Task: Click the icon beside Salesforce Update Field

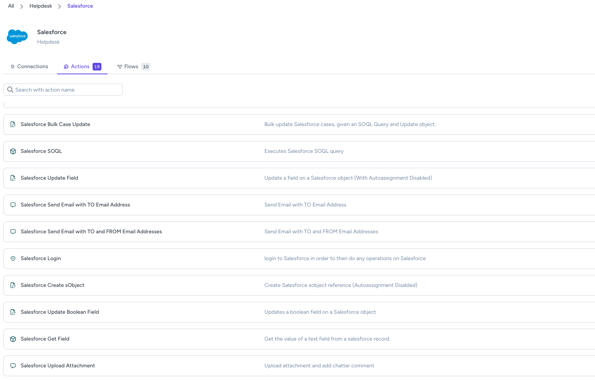Action: click(13, 178)
